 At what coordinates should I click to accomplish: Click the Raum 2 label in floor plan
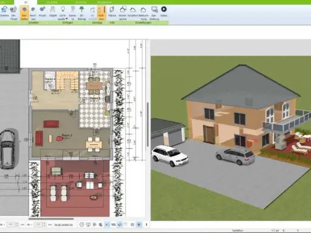67,135
